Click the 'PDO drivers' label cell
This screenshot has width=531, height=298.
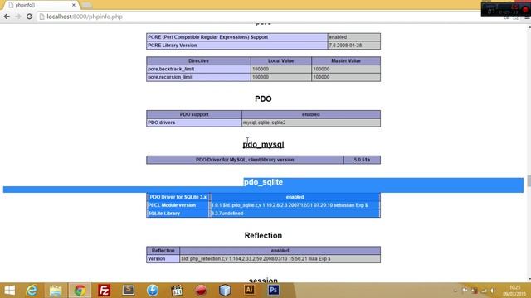tap(194, 123)
